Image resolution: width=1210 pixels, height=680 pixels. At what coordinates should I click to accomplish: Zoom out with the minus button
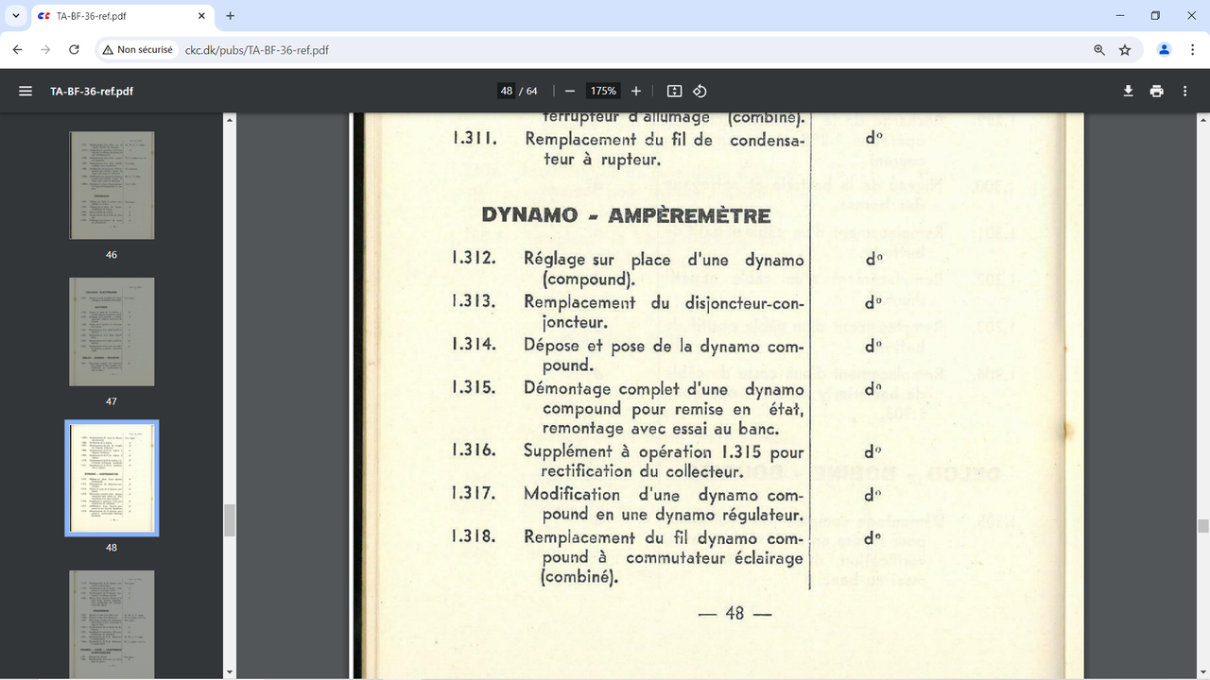point(570,91)
